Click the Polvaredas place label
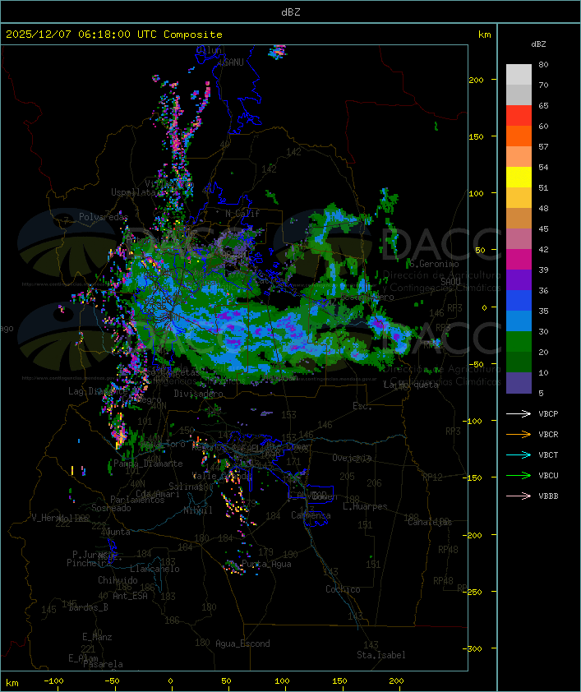The image size is (581, 692). [x=104, y=217]
